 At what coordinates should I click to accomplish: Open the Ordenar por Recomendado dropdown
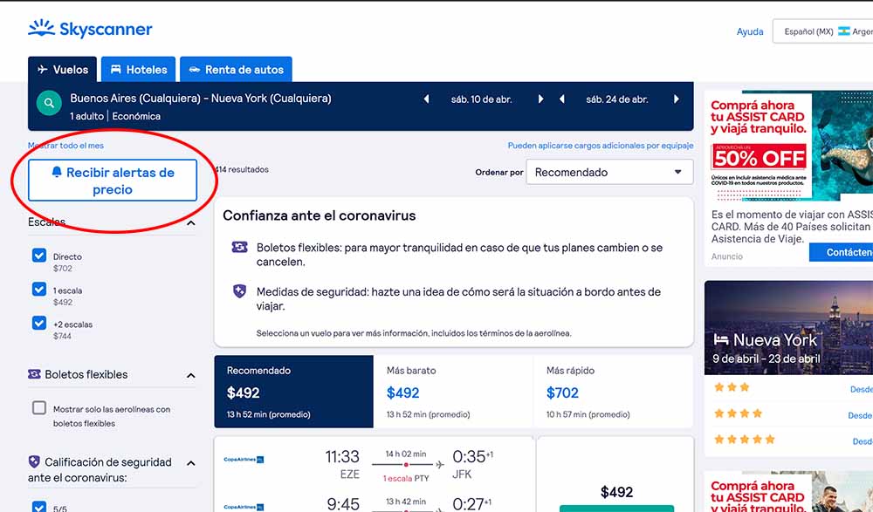(x=609, y=172)
